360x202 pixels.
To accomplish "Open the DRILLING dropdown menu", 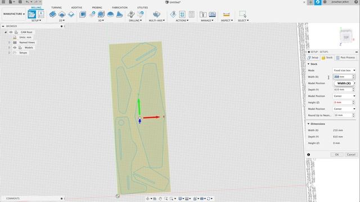I will click(x=135, y=20).
